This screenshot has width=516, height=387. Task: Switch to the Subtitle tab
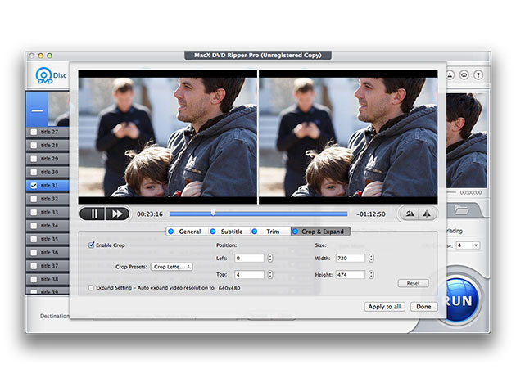[x=229, y=232]
